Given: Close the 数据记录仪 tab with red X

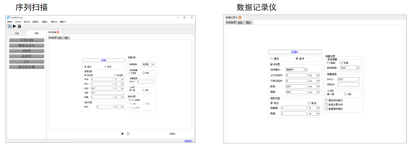Looking at the screenshot, I should click(x=240, y=17).
